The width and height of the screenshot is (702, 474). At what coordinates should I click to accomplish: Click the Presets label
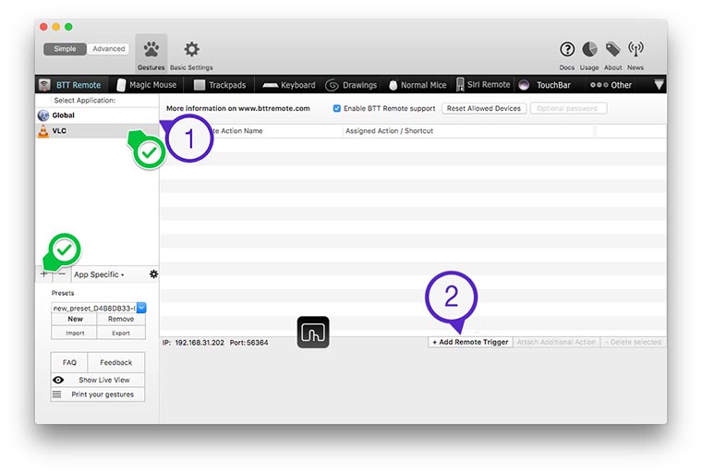[63, 293]
